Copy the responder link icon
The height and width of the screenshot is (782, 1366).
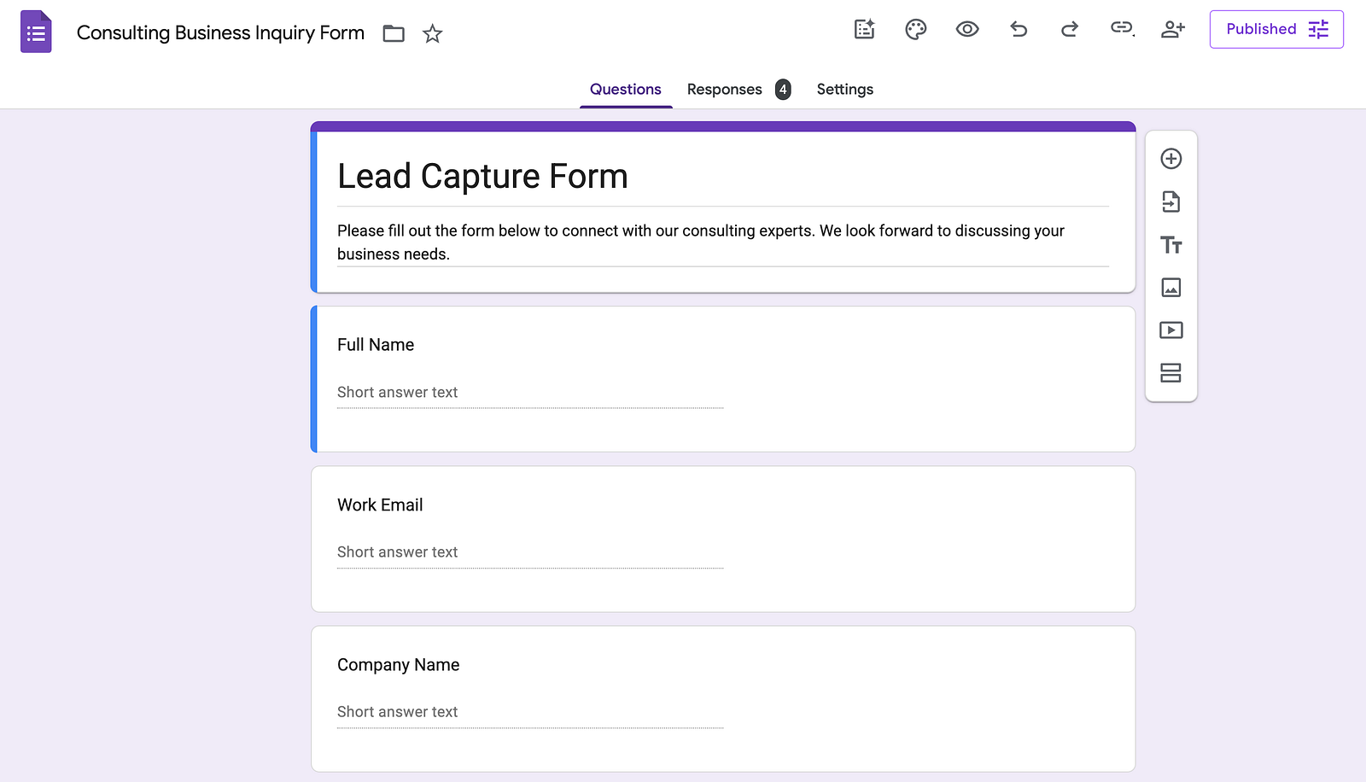[x=1122, y=28]
